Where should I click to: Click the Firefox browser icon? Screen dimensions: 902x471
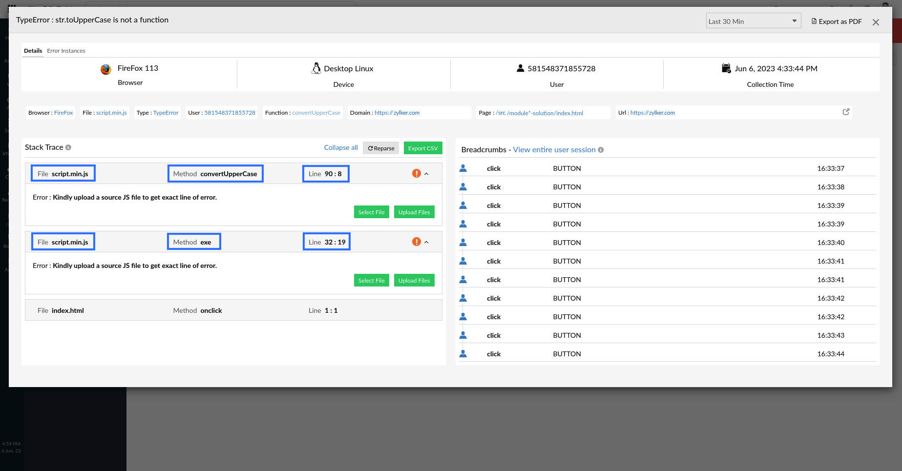pos(106,69)
